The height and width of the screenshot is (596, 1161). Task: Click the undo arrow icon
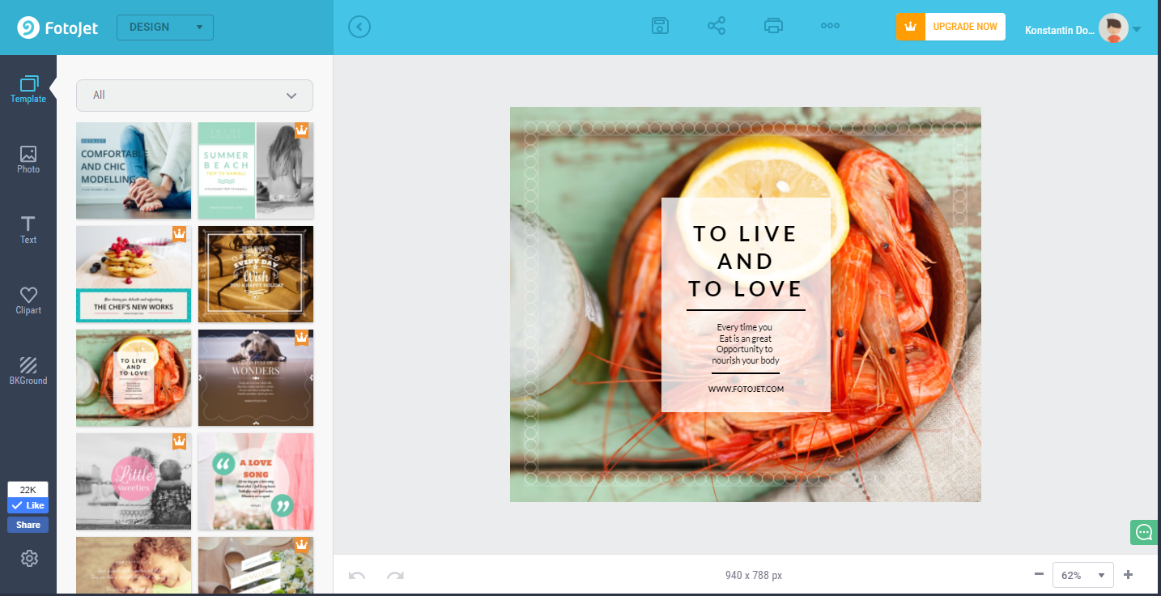(357, 576)
